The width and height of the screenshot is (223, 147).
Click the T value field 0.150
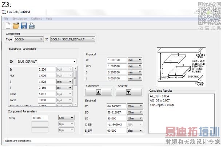click(x=47, y=88)
